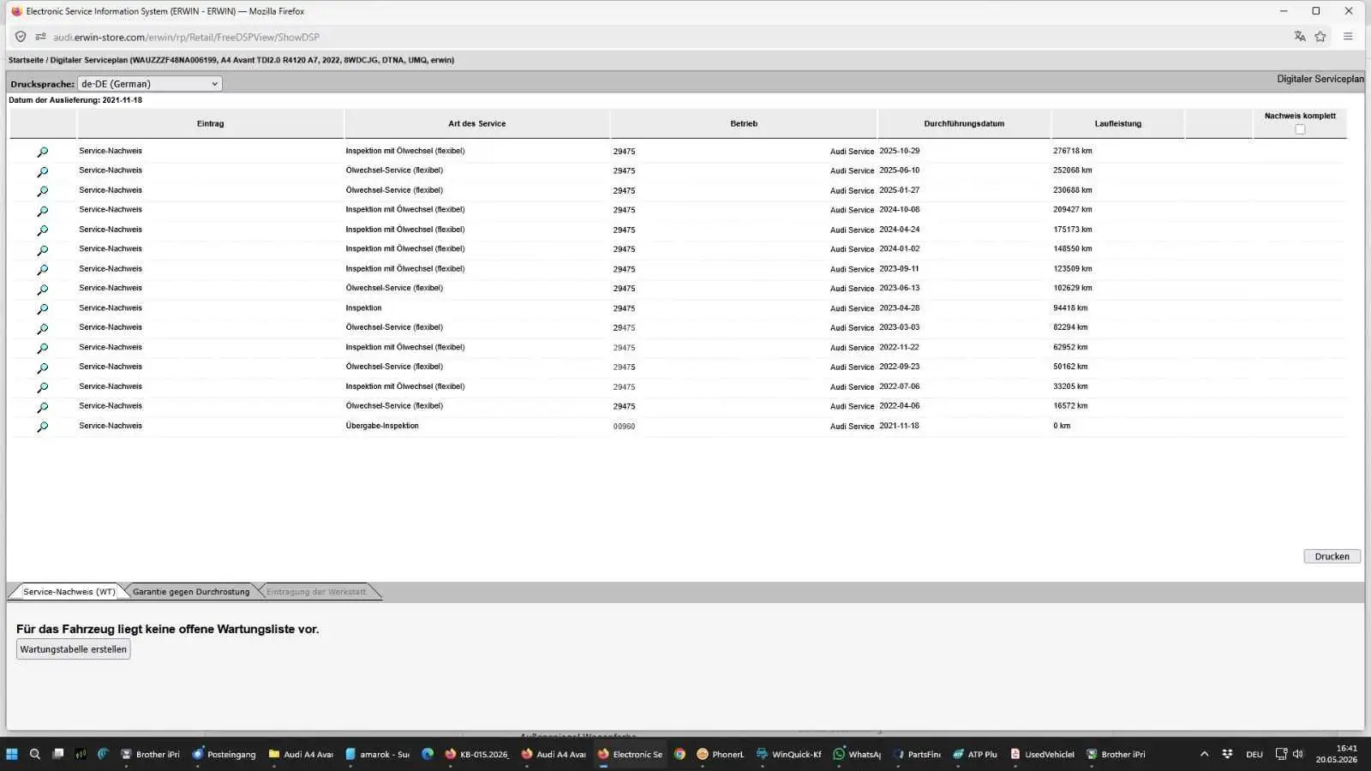Open taskbar search
1371x771 pixels.
[35, 754]
